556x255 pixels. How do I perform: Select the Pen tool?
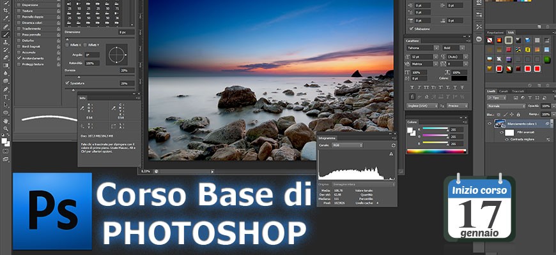(x=6, y=89)
